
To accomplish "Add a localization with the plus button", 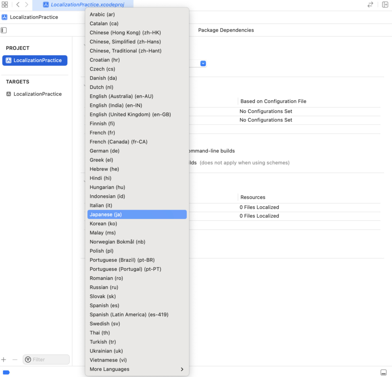I will (3, 359).
